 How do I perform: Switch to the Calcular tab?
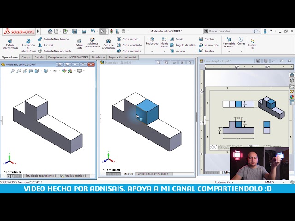[40, 57]
